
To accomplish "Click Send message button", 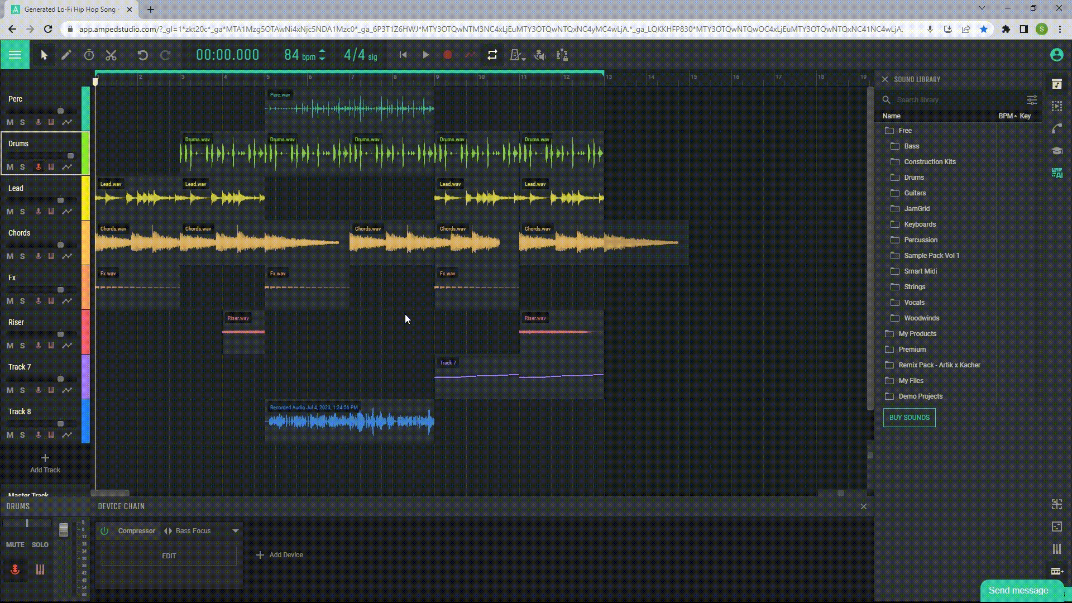I will coord(1018,590).
